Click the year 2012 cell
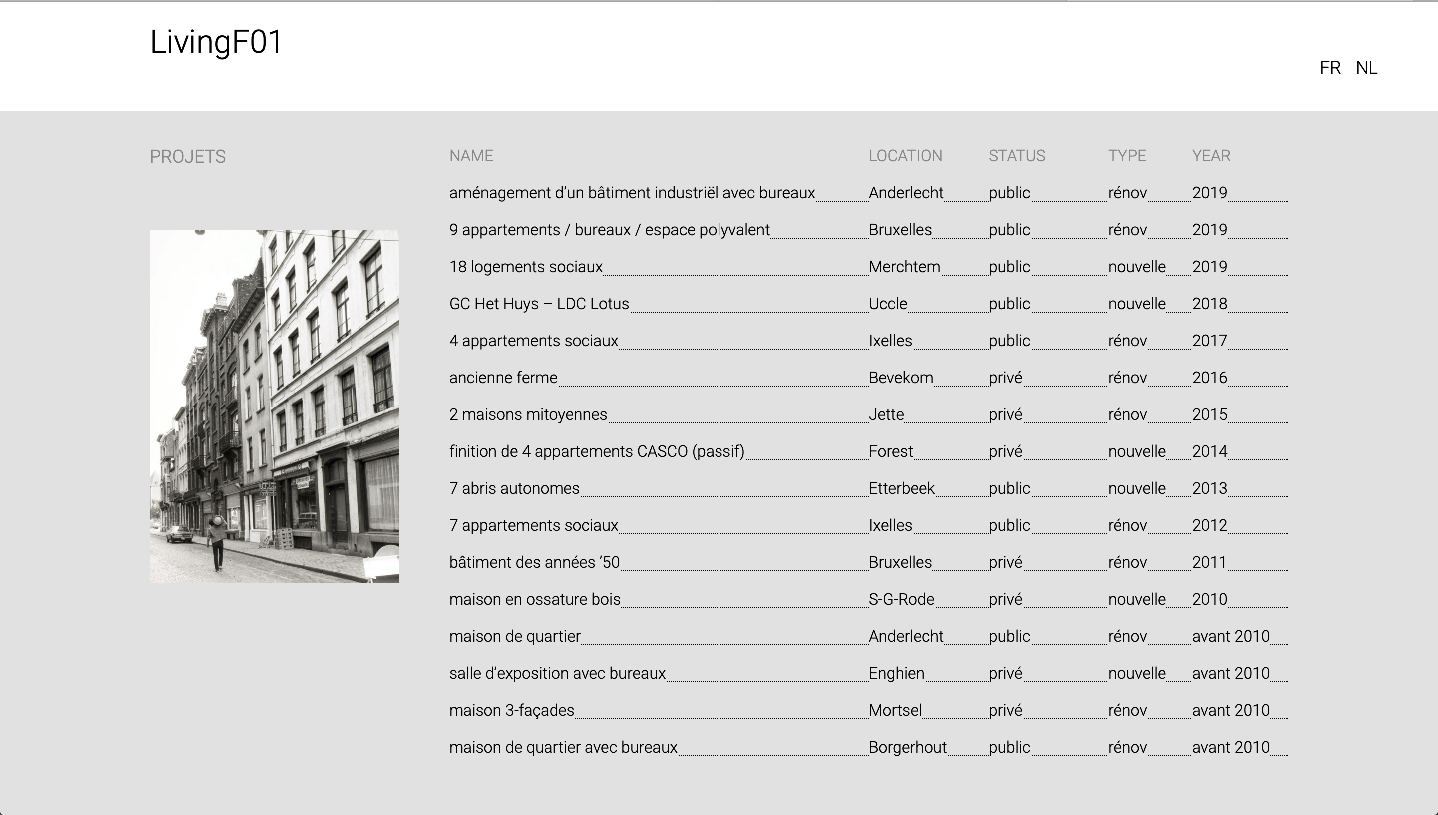Viewport: 1438px width, 815px height. [x=1210, y=526]
